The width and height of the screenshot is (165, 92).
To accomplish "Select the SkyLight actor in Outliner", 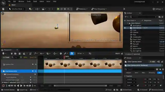I will point(136,44).
